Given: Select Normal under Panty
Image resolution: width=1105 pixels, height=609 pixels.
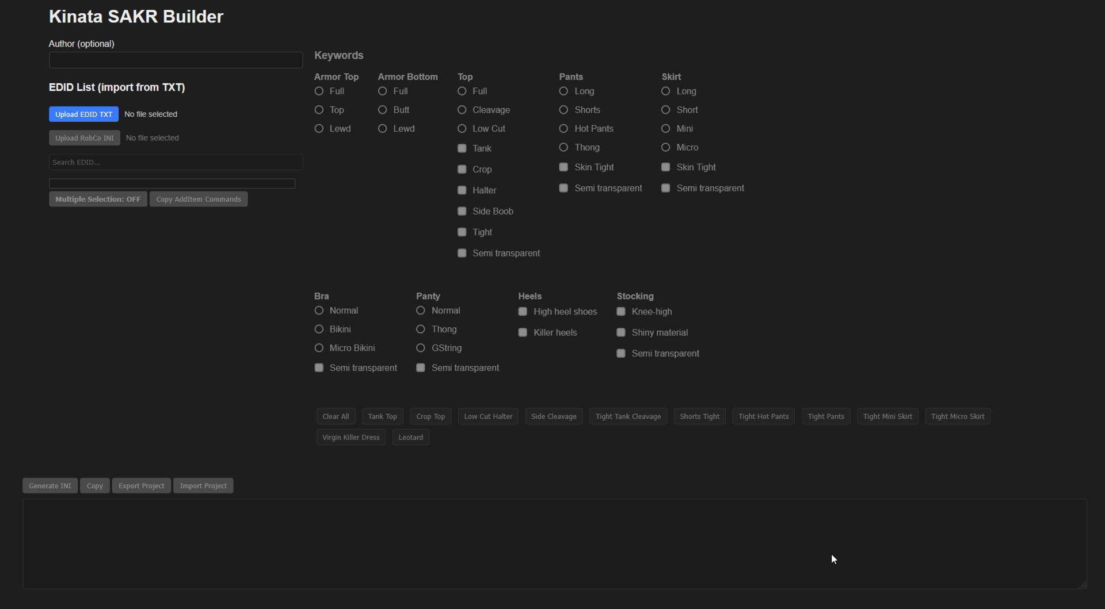Looking at the screenshot, I should click(421, 311).
